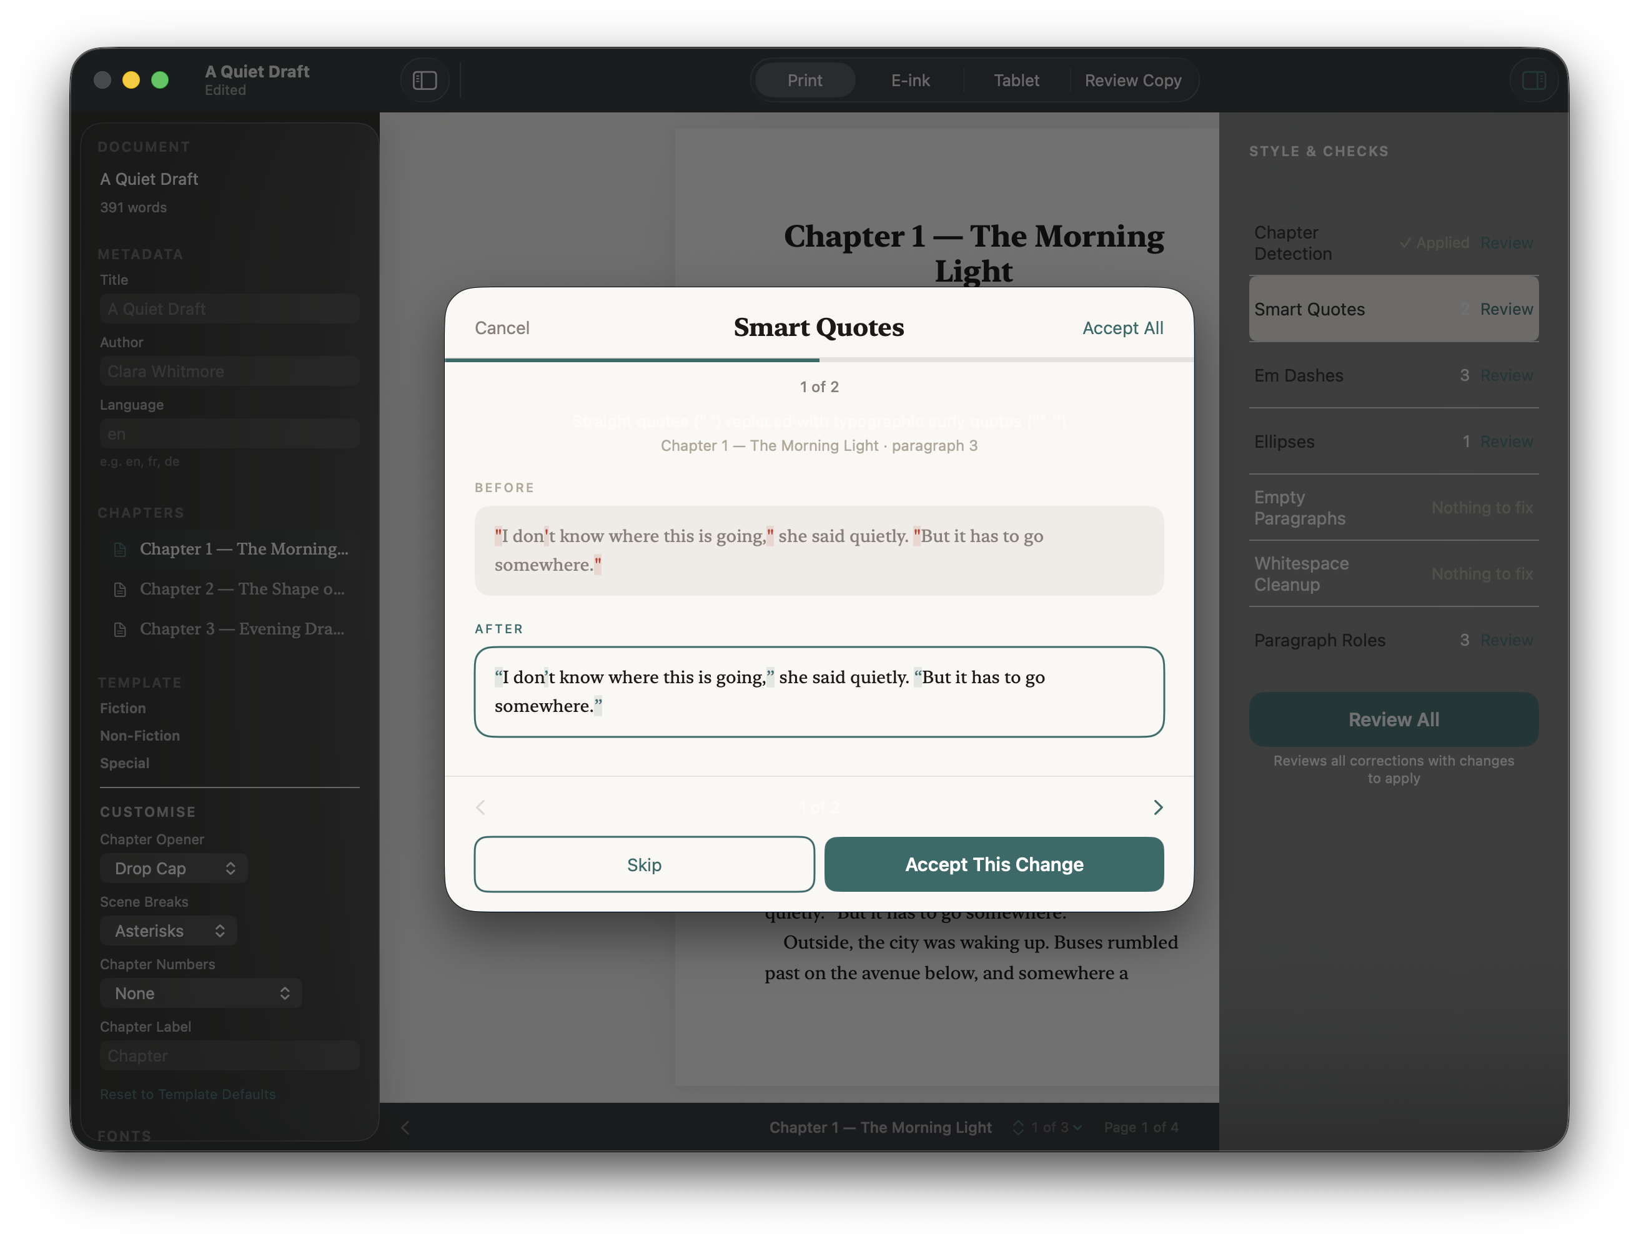Viewport: 1639px width, 1244px height.
Task: Switch to the Review Copy tab
Action: click(x=1132, y=80)
